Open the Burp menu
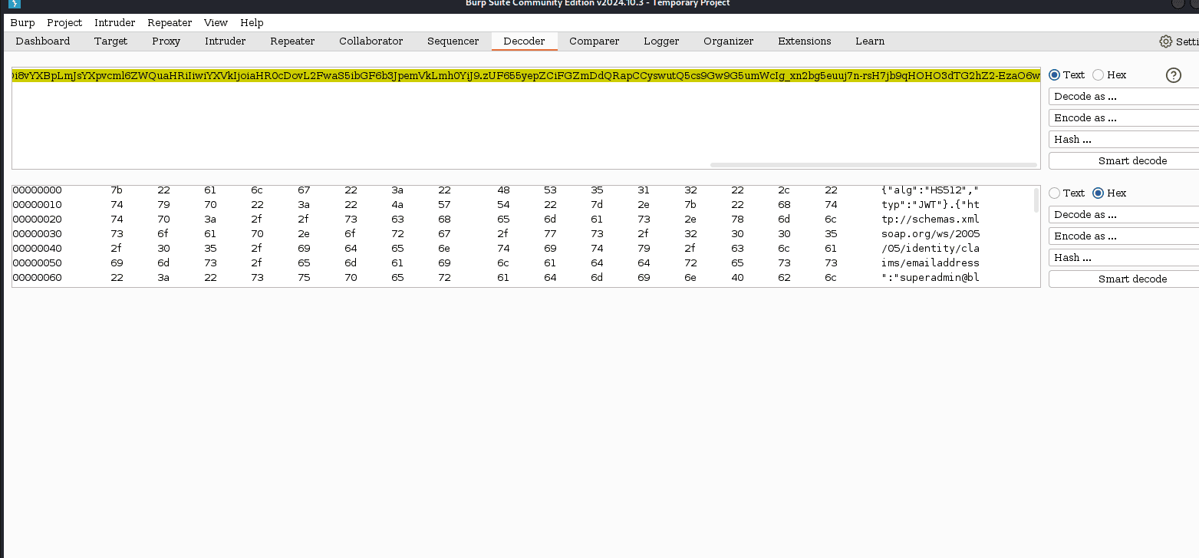 [22, 23]
